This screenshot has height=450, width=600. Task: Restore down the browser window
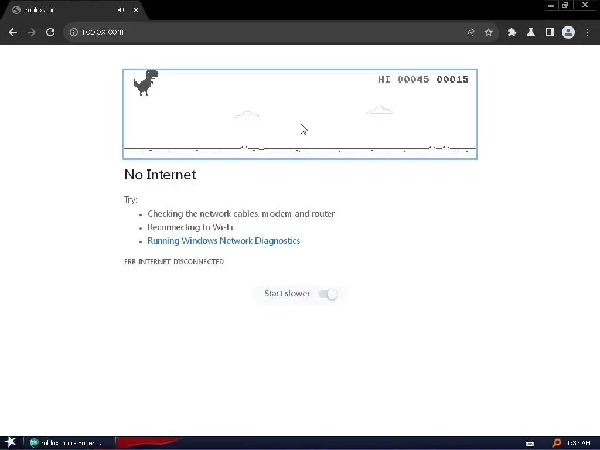[565, 5]
